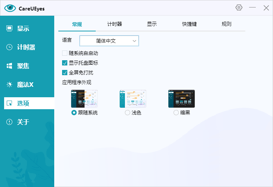
Task: Click the Timer clock icon in sidebar
Action: coord(10,47)
